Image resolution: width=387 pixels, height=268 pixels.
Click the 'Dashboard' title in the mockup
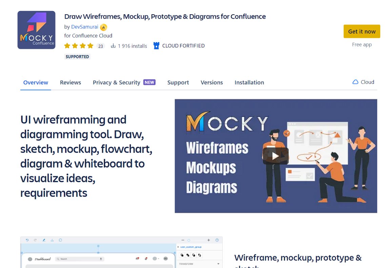[42, 259]
